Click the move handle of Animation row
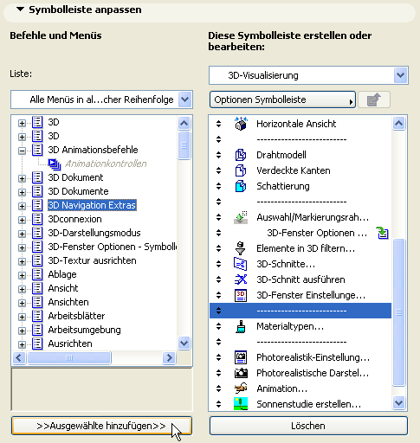 (218, 388)
